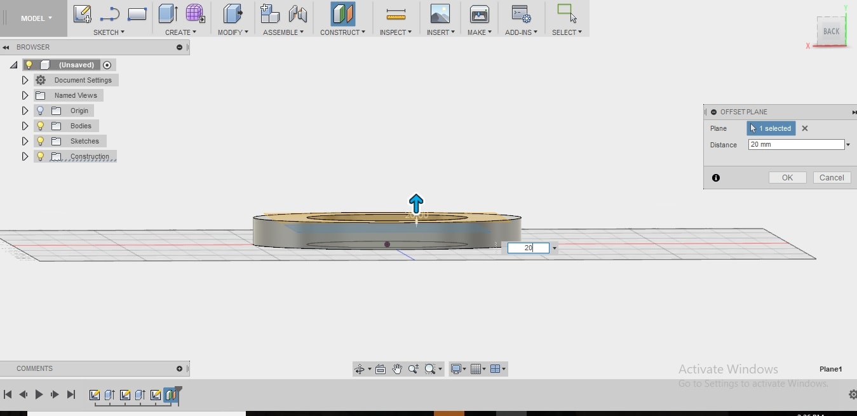Click the timeline rollback marker

(x=179, y=390)
